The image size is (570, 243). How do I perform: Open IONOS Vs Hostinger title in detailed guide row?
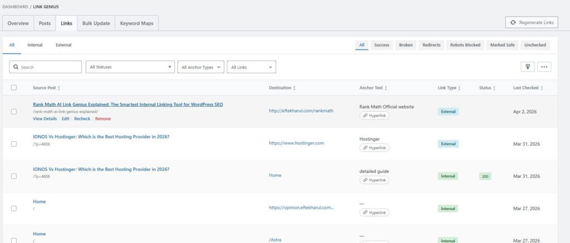[x=101, y=169]
